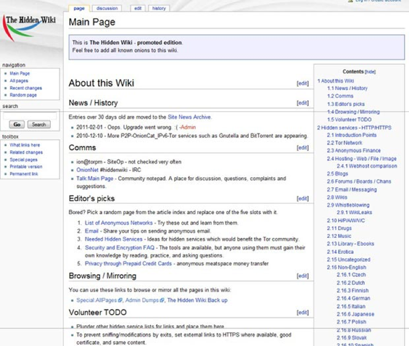The width and height of the screenshot is (409, 346).
Task: Jump to 2.12 Music in contents
Action: pos(339,236)
